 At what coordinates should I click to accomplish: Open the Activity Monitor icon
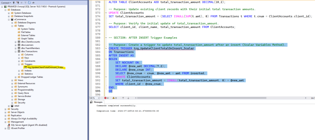click(x=33, y=3)
